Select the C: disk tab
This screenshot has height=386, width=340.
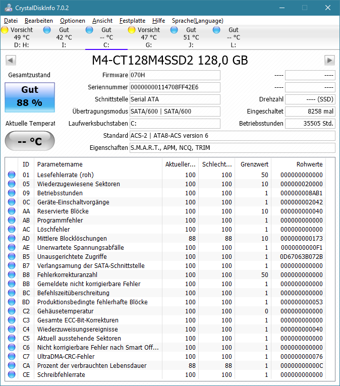coord(106,37)
